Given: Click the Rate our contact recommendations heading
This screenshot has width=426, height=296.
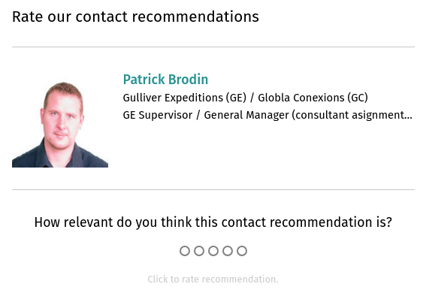Looking at the screenshot, I should click(x=135, y=17).
